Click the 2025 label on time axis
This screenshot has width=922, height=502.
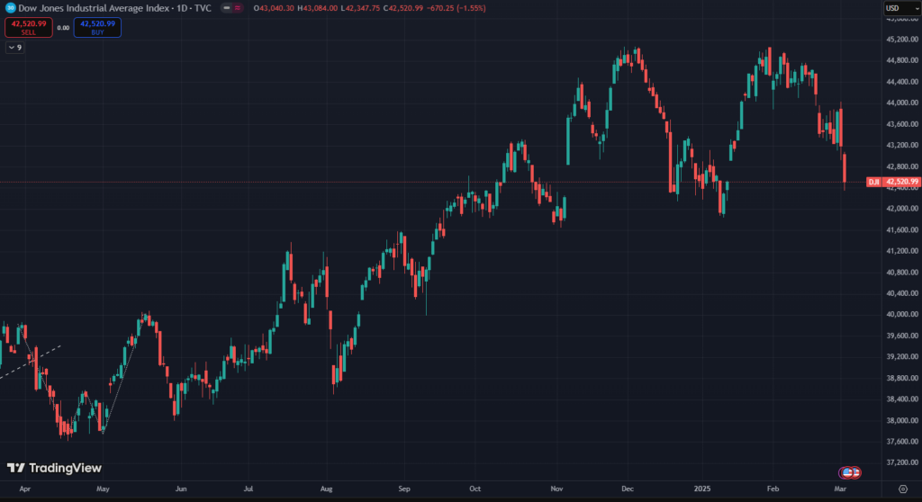pos(702,489)
